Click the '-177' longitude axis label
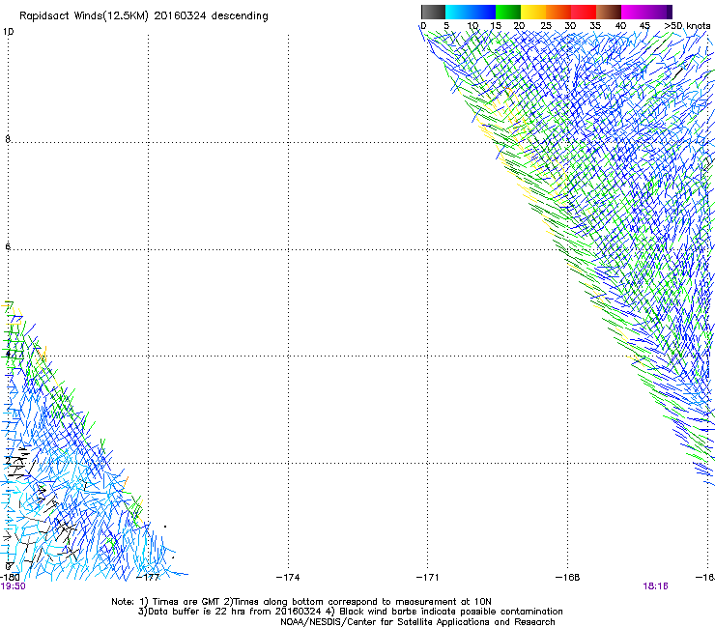 (x=148, y=578)
